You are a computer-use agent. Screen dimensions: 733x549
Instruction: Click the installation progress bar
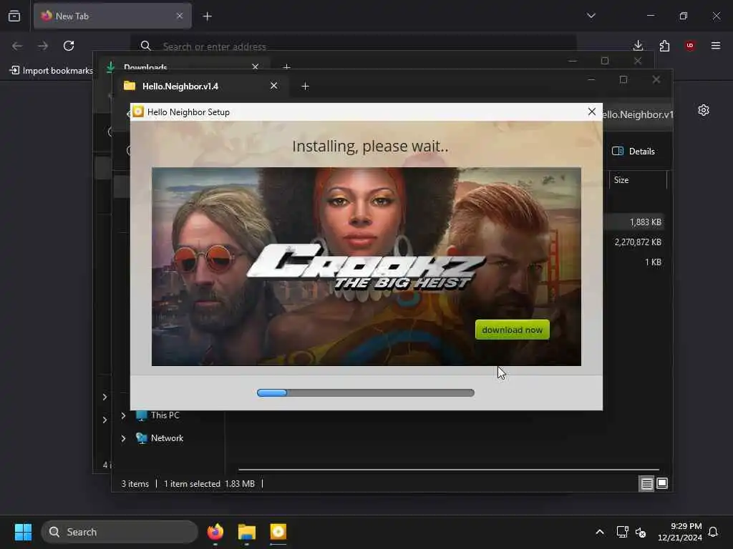366,392
